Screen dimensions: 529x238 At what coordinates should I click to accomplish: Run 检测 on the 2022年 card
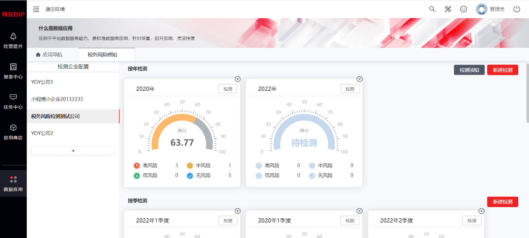coord(350,89)
